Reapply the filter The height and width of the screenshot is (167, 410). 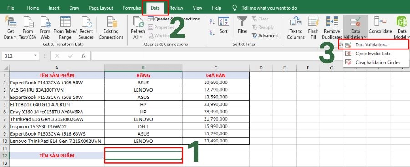pos(263,27)
